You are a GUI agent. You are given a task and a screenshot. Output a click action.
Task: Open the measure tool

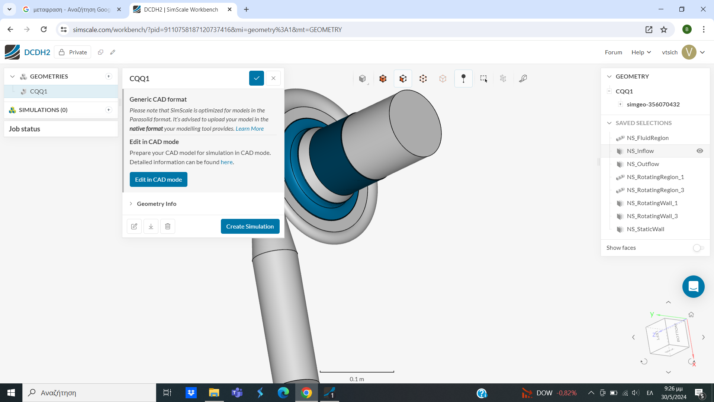[x=523, y=79]
